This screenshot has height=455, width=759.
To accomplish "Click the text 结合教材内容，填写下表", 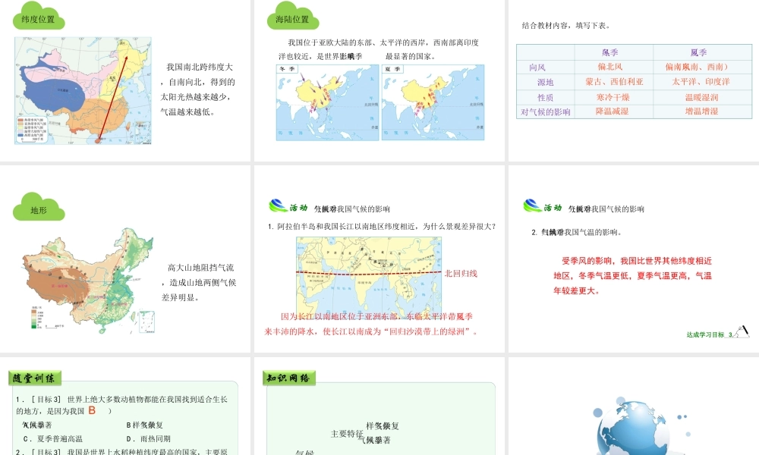I will (565, 26).
